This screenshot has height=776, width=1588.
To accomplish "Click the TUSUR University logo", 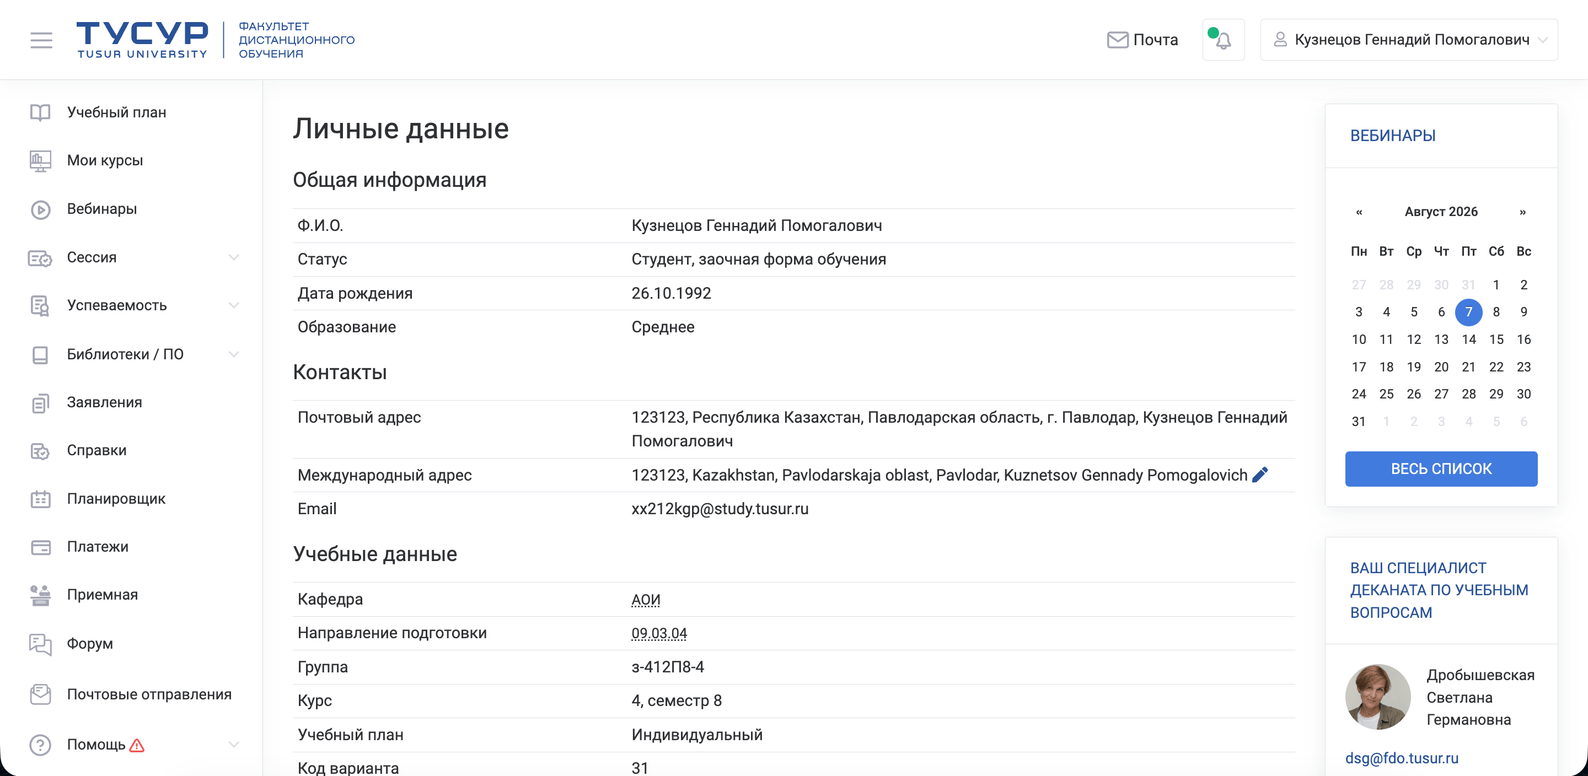I will pyautogui.click(x=142, y=40).
